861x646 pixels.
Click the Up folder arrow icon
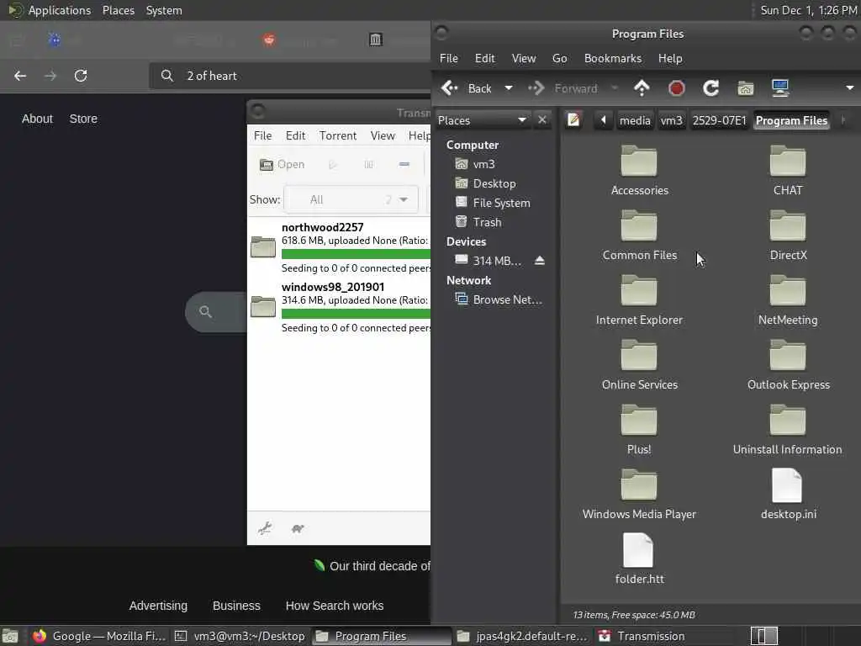pyautogui.click(x=642, y=88)
